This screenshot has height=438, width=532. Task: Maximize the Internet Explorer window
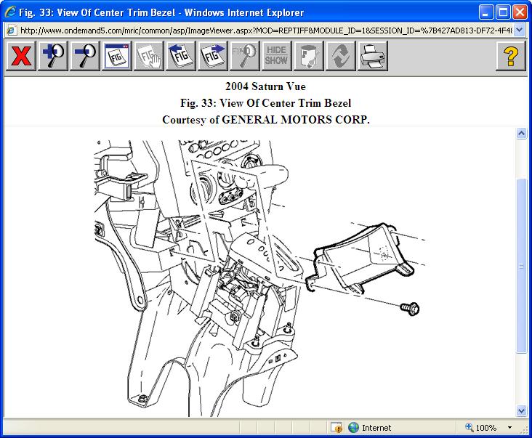coord(503,12)
